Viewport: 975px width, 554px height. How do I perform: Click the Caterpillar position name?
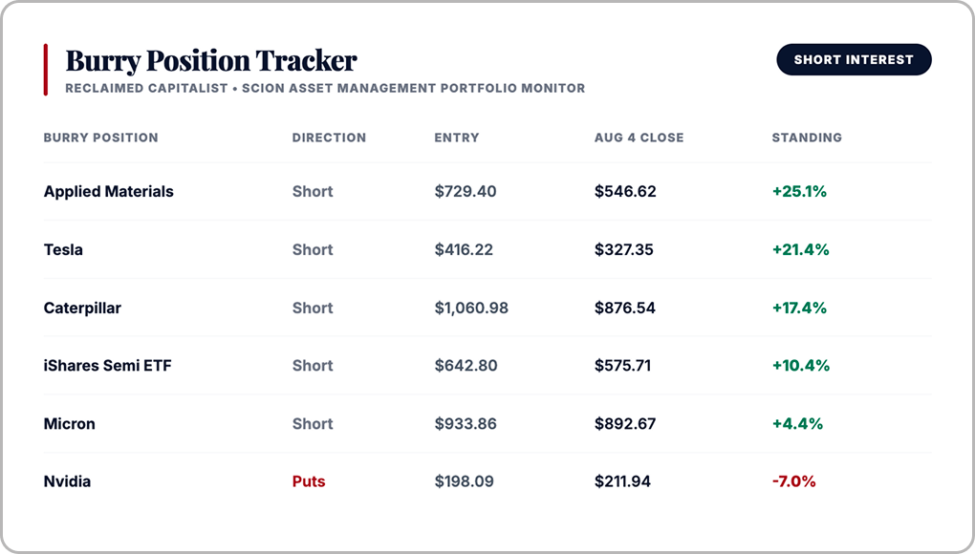coord(82,309)
